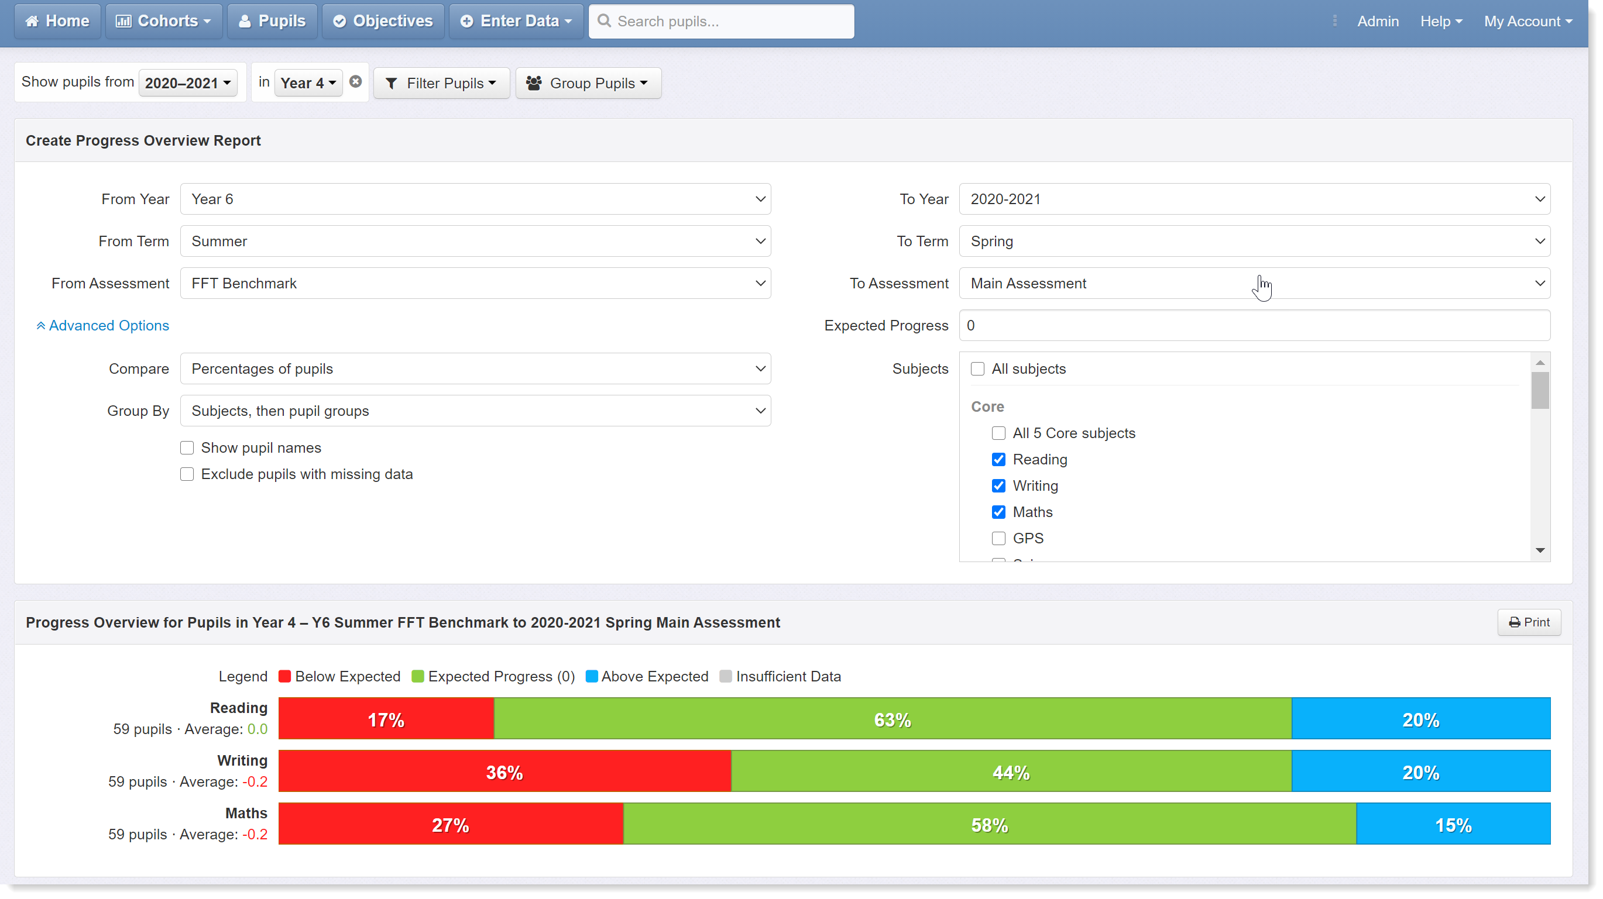The width and height of the screenshot is (1603, 899).
Task: Tick All 5 Core subjects checkbox
Action: tap(998, 433)
